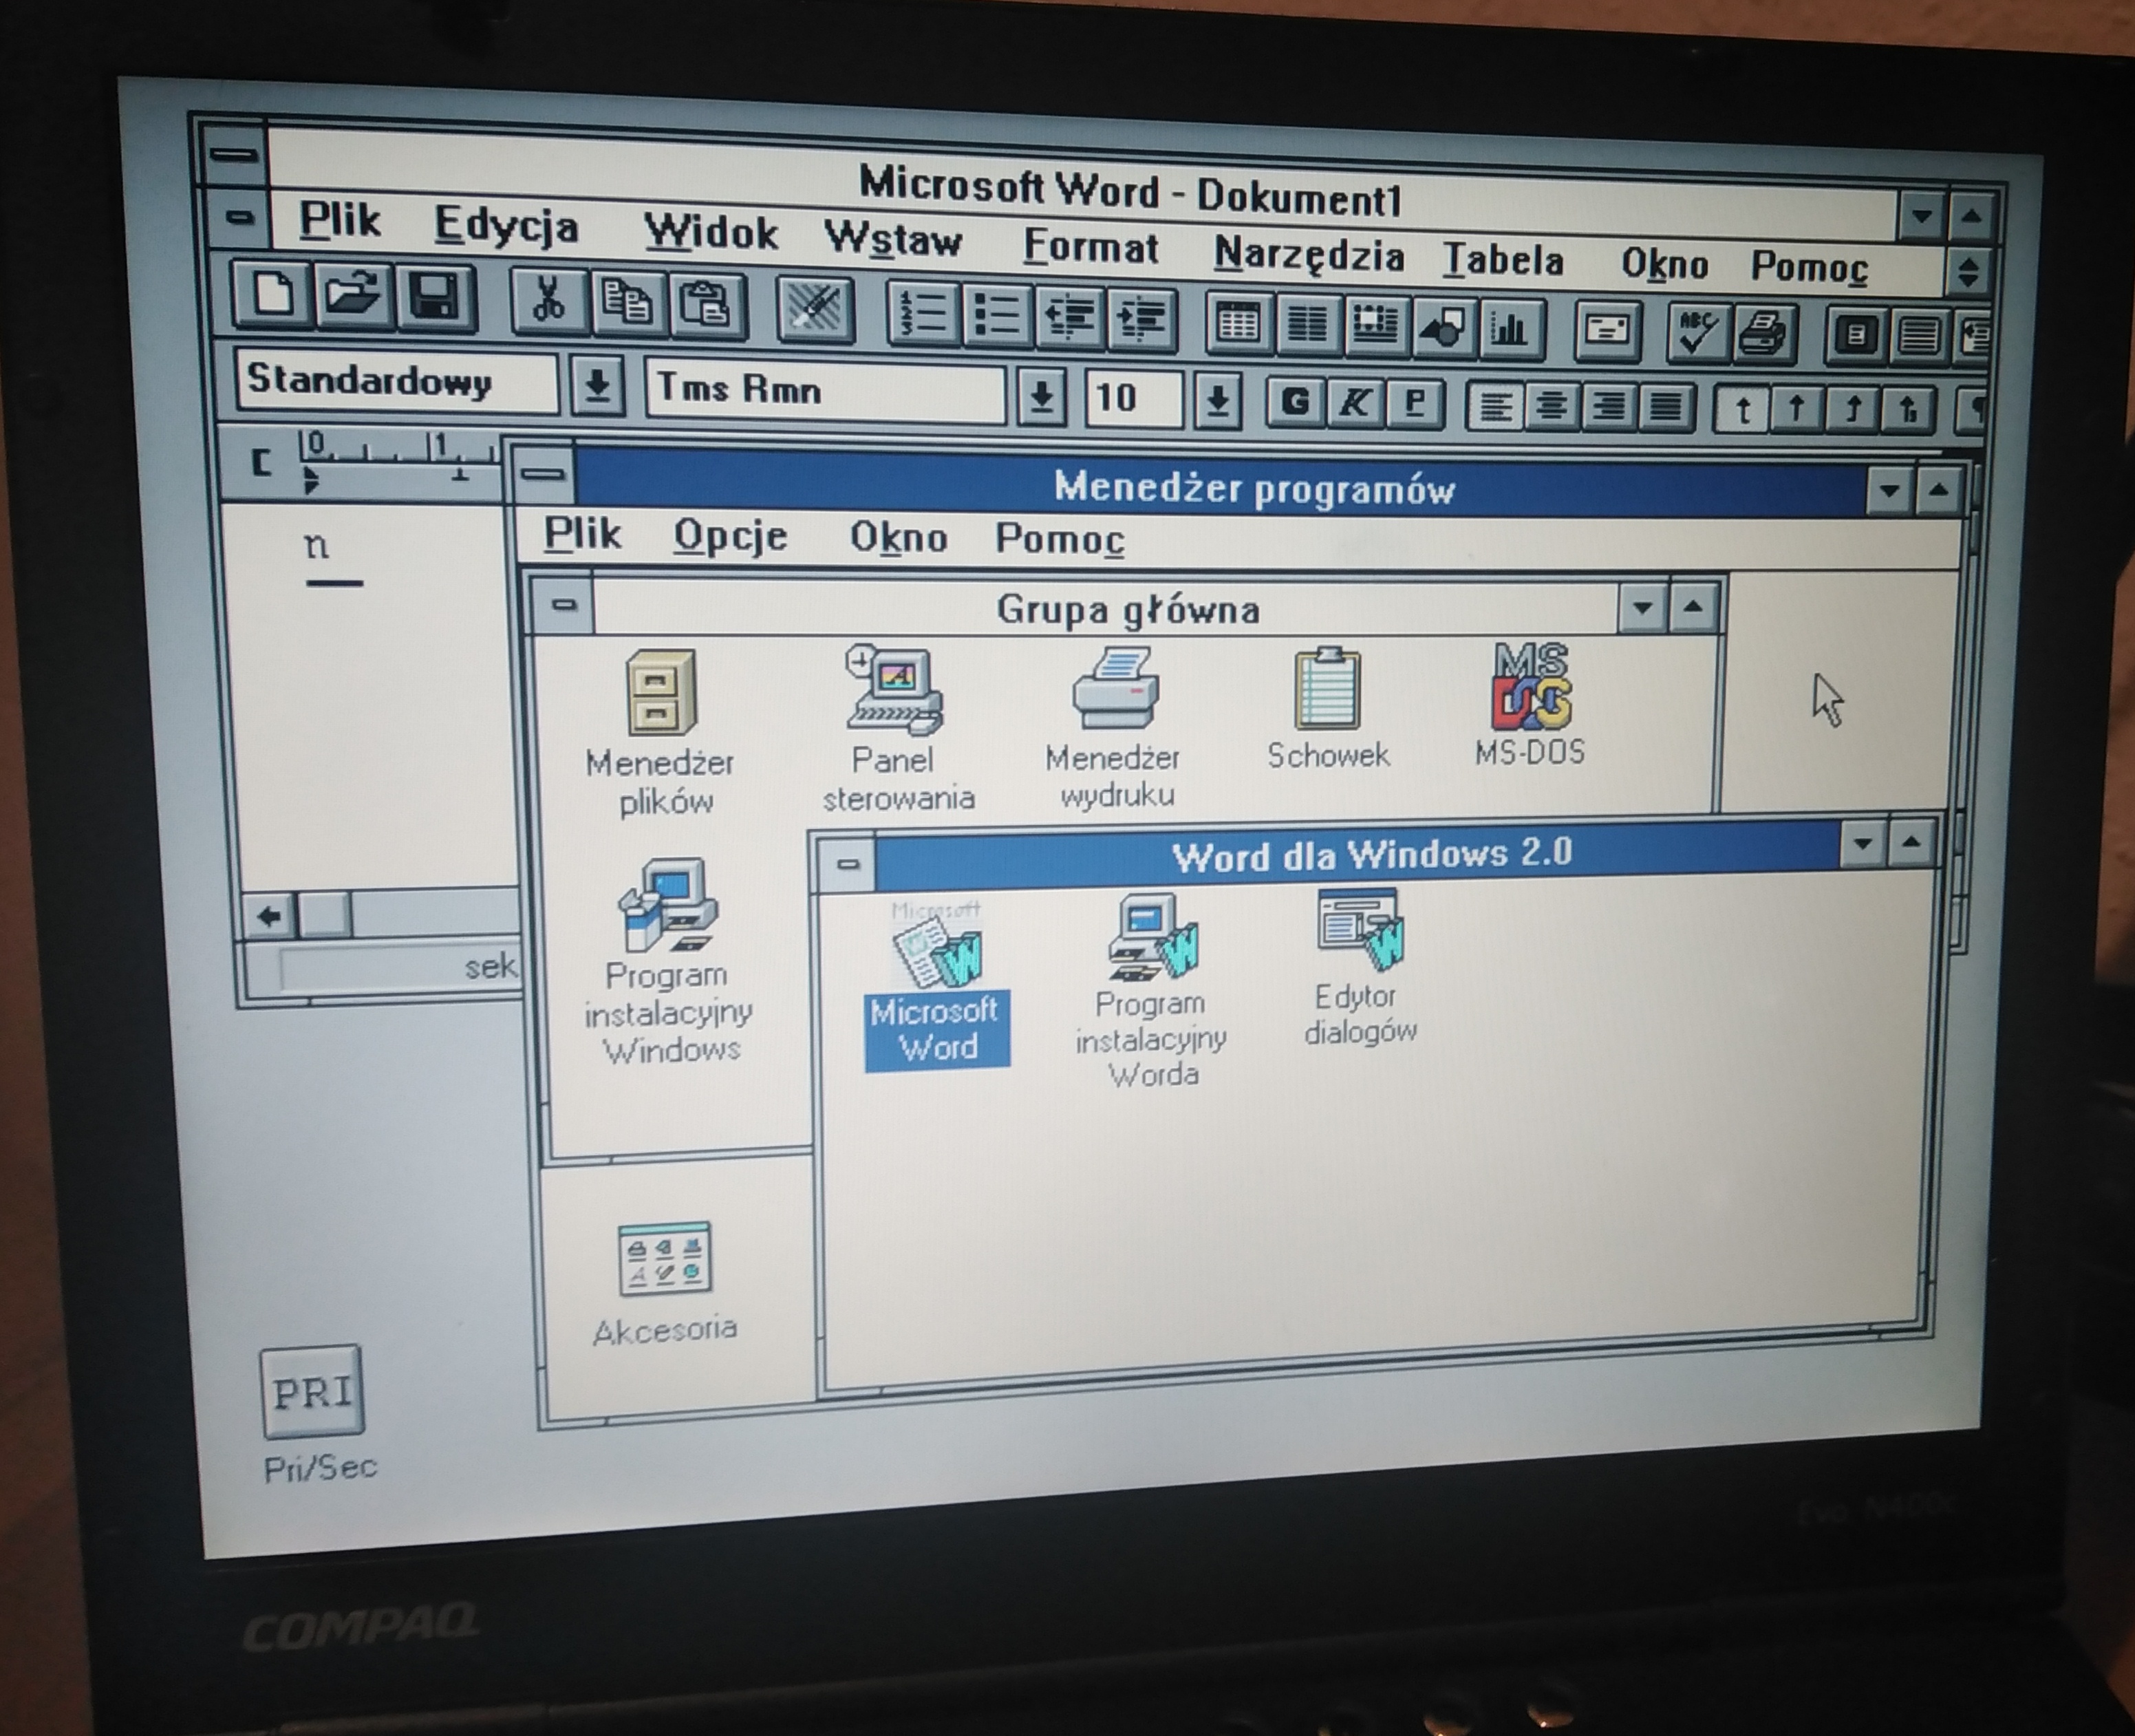
Task: Select the Akcesoria group icon
Action: [x=664, y=1284]
